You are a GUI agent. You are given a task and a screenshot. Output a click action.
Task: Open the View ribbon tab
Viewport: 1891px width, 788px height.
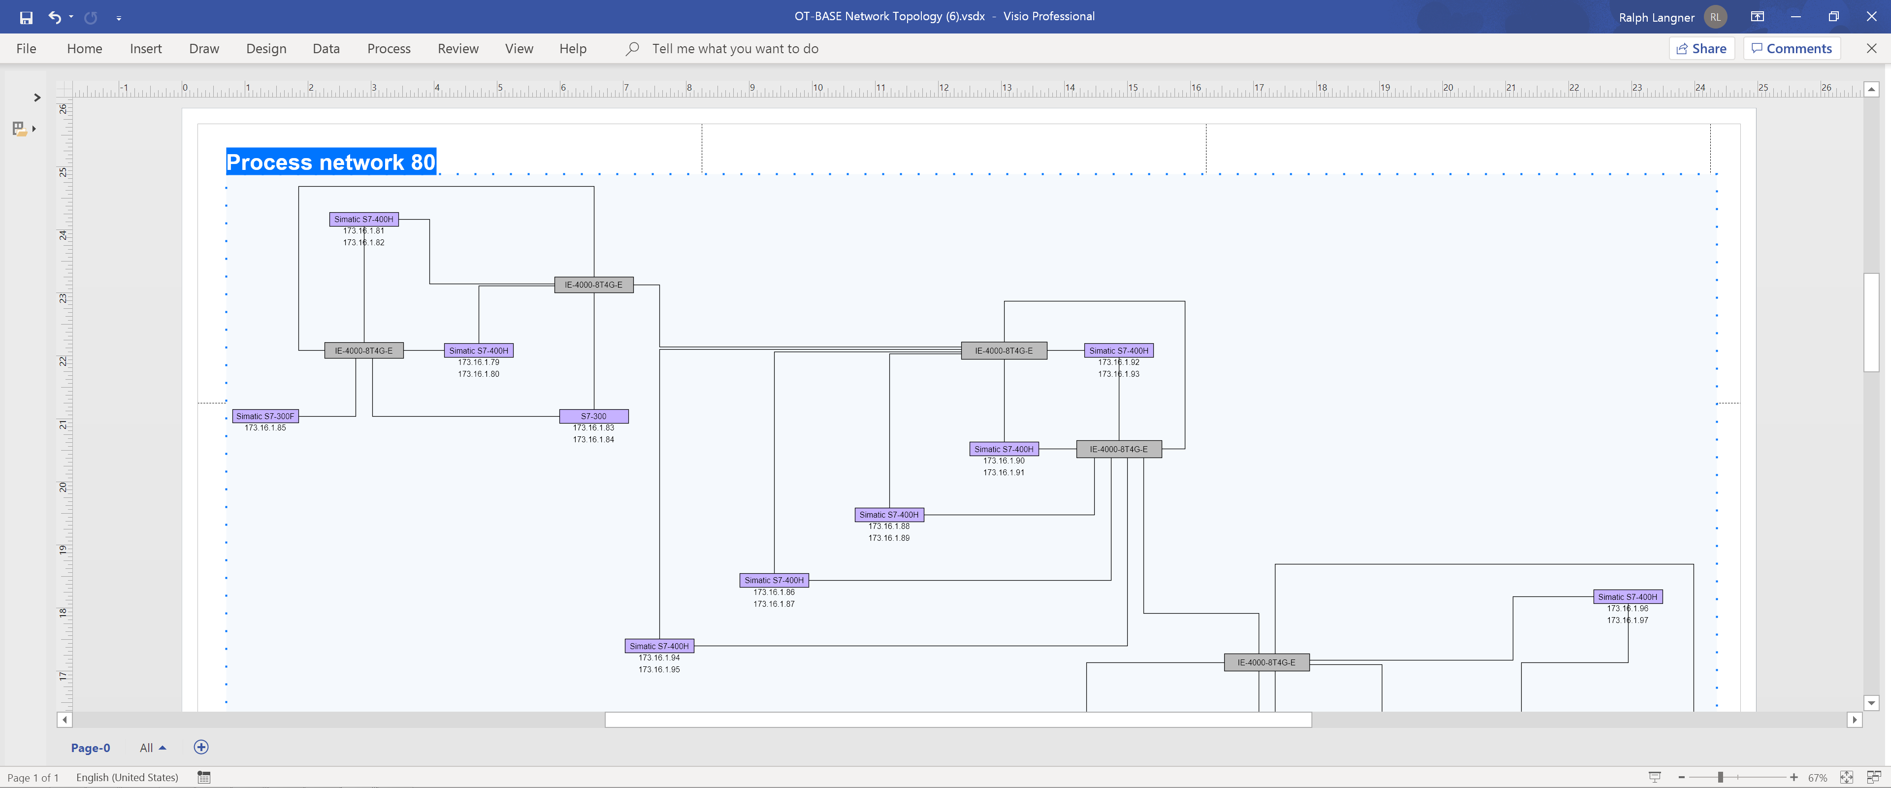(x=519, y=48)
